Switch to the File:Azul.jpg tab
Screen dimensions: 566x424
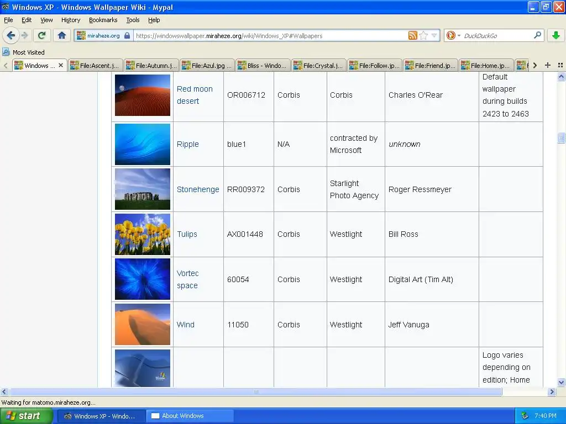pyautogui.click(x=207, y=66)
